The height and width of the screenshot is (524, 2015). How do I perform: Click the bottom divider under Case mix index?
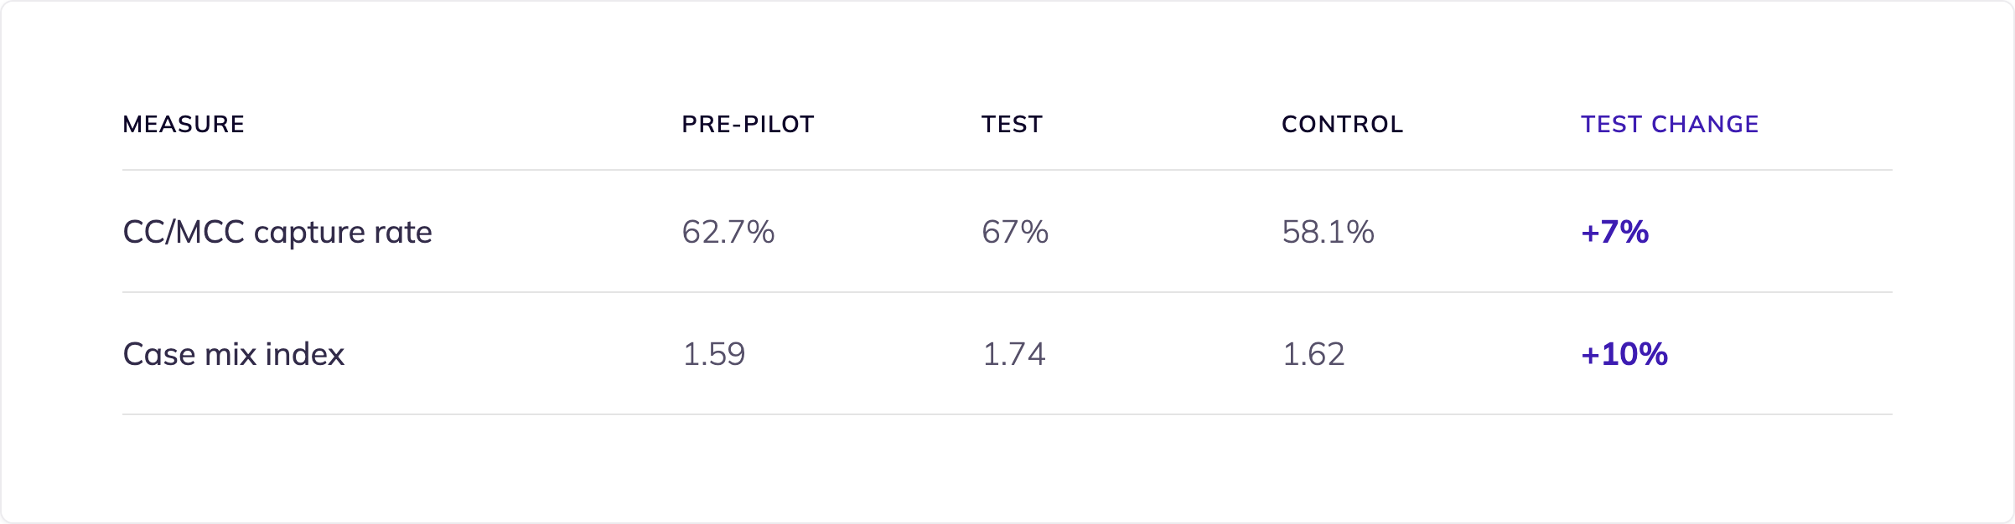click(1007, 414)
